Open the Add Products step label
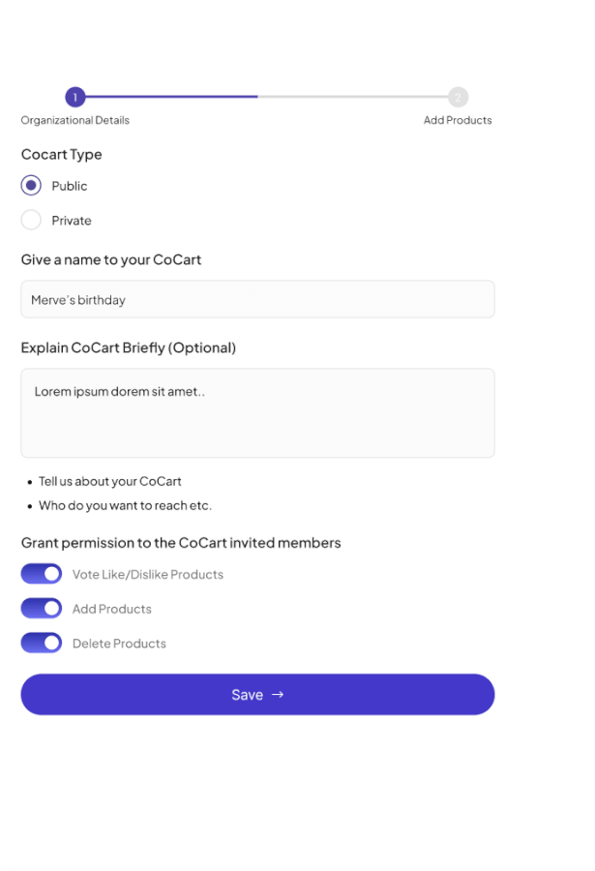 pos(458,120)
